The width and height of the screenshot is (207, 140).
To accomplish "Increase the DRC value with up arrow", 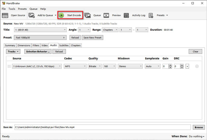I will click(182, 65).
